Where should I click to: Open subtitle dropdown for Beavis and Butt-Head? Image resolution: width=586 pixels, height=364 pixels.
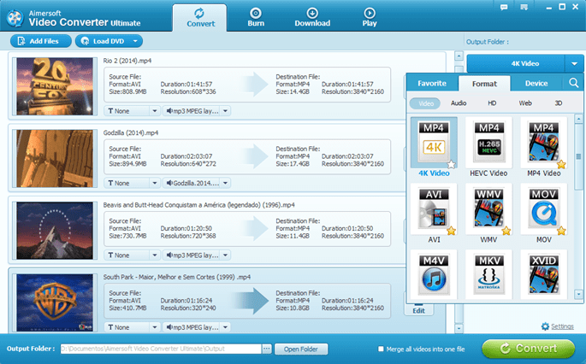154,255
